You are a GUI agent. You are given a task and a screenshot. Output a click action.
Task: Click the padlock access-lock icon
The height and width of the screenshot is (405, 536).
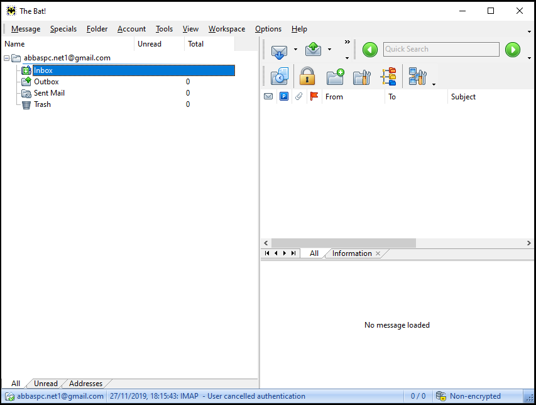point(307,76)
